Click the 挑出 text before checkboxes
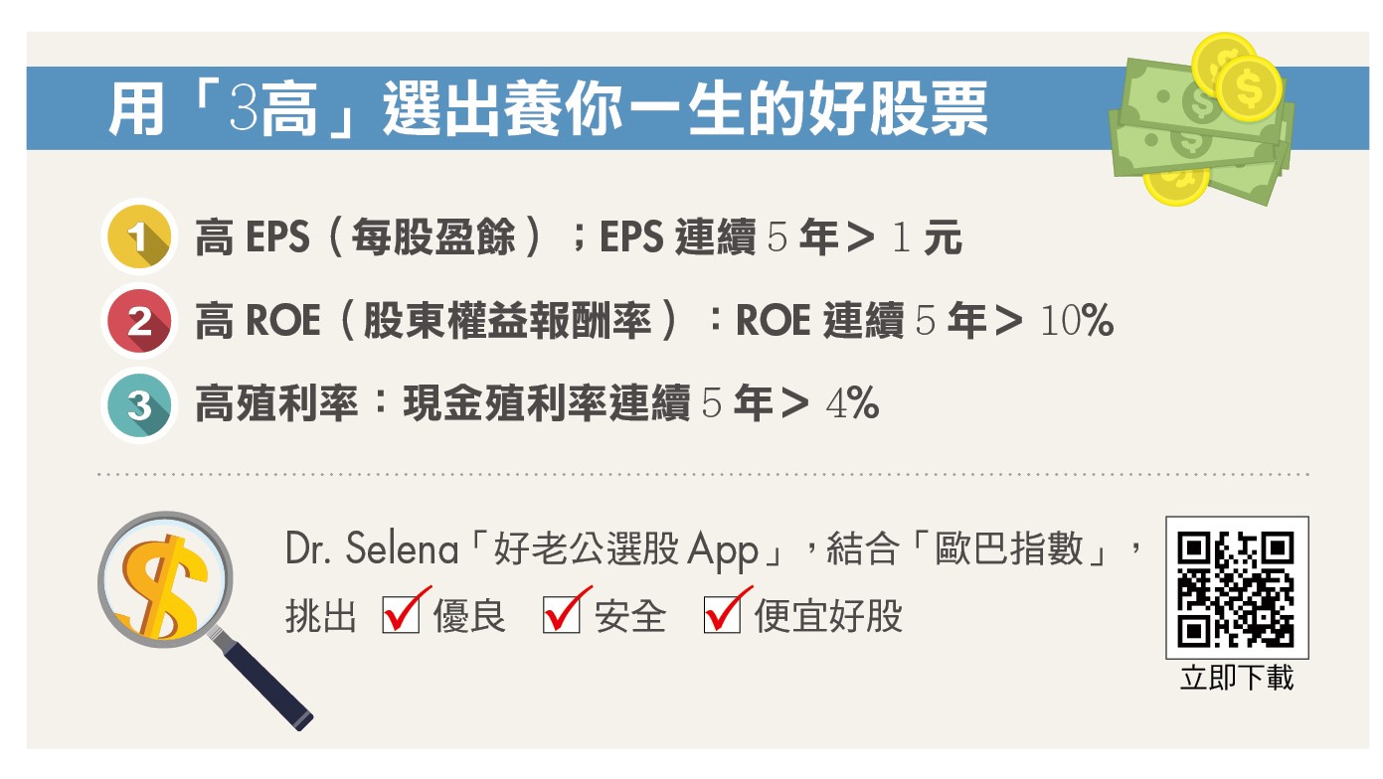This screenshot has height=779, width=1383. click(x=320, y=617)
